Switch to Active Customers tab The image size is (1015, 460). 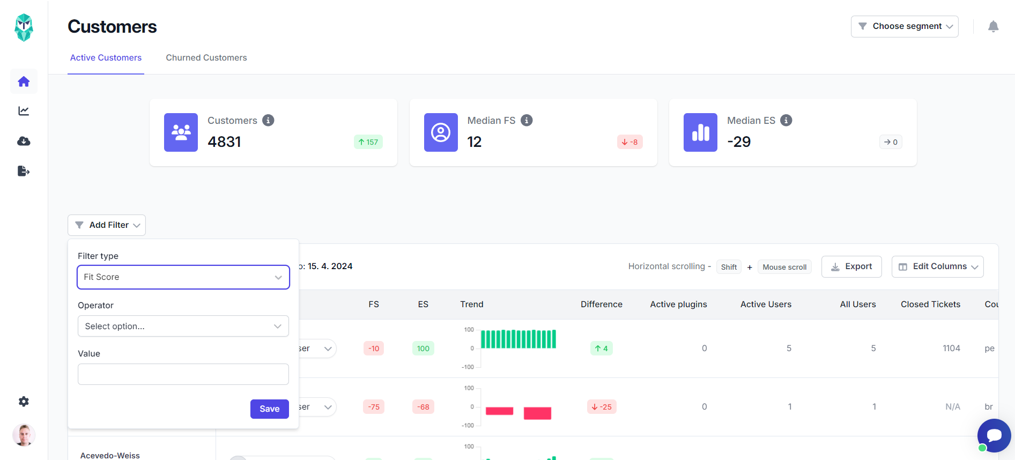(106, 58)
